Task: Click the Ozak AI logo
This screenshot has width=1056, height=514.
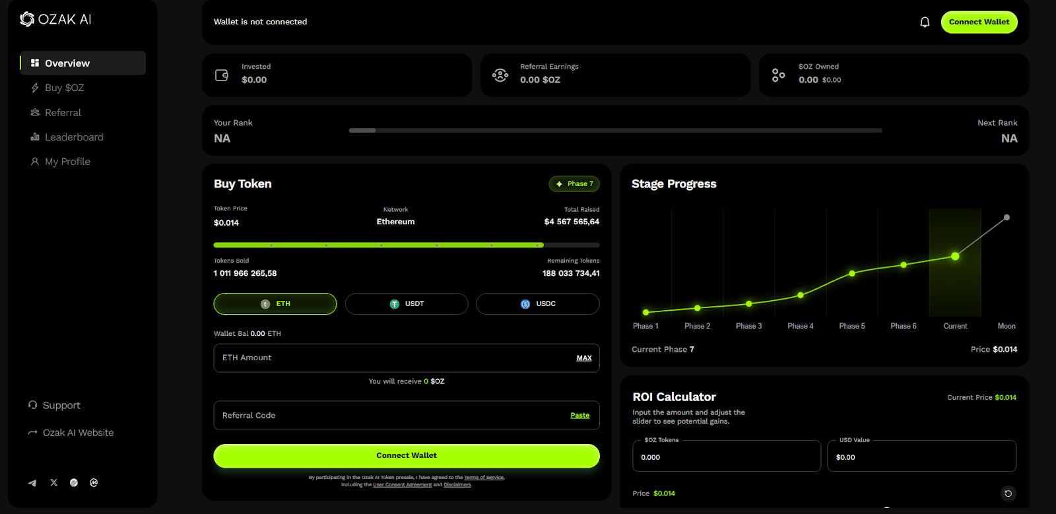Action: point(55,19)
